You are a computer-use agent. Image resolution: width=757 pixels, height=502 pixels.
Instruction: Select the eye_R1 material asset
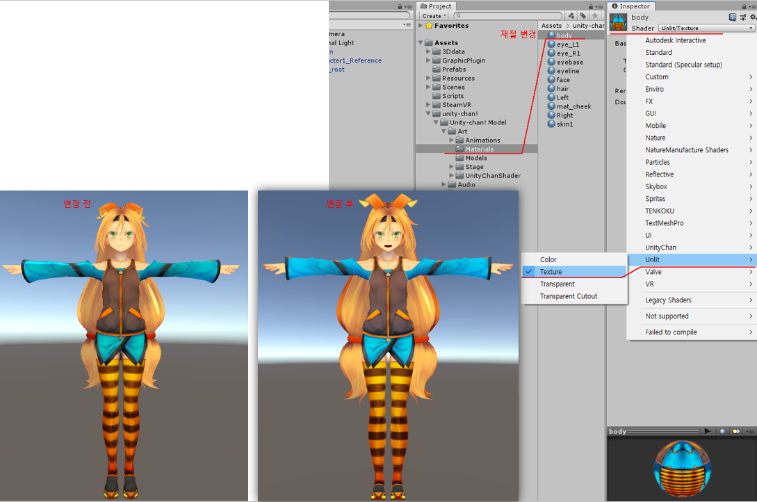[563, 53]
